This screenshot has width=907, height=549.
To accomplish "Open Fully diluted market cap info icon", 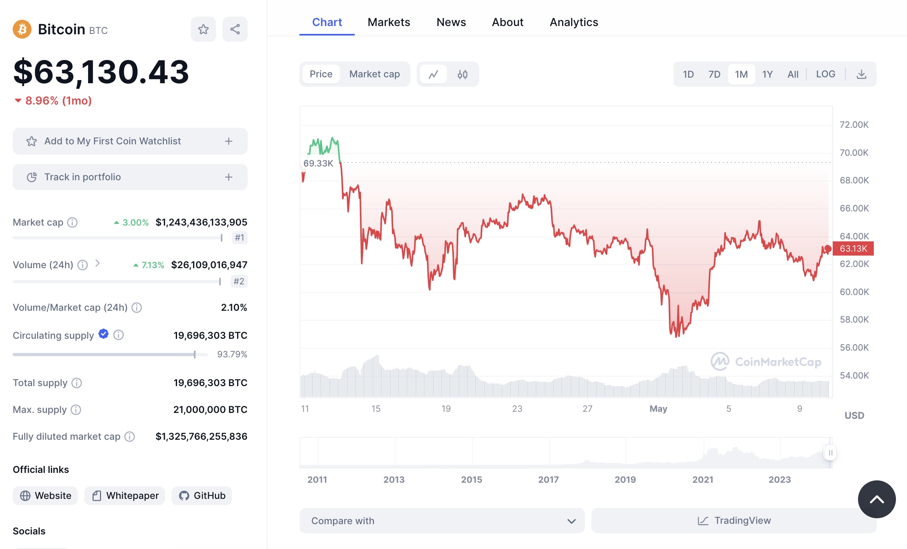I will click(x=130, y=437).
